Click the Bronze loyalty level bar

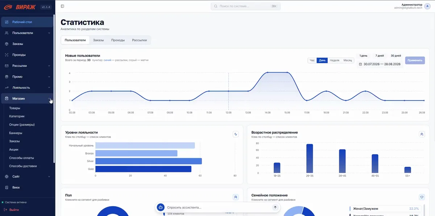[136, 153]
